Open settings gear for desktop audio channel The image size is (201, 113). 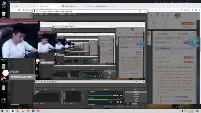[121, 102]
